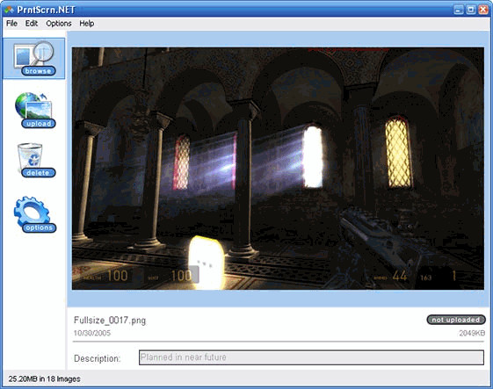Click the upload globe icon

[34, 110]
